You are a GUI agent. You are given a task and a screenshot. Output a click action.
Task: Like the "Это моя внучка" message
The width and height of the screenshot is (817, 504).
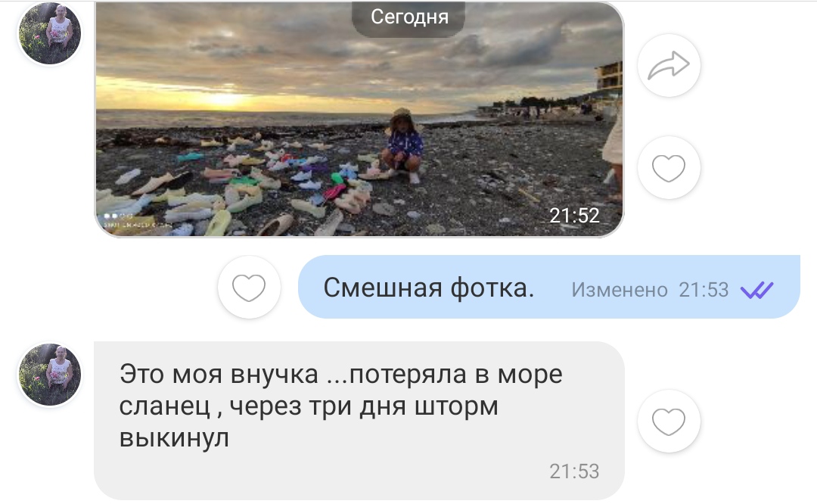coord(669,421)
